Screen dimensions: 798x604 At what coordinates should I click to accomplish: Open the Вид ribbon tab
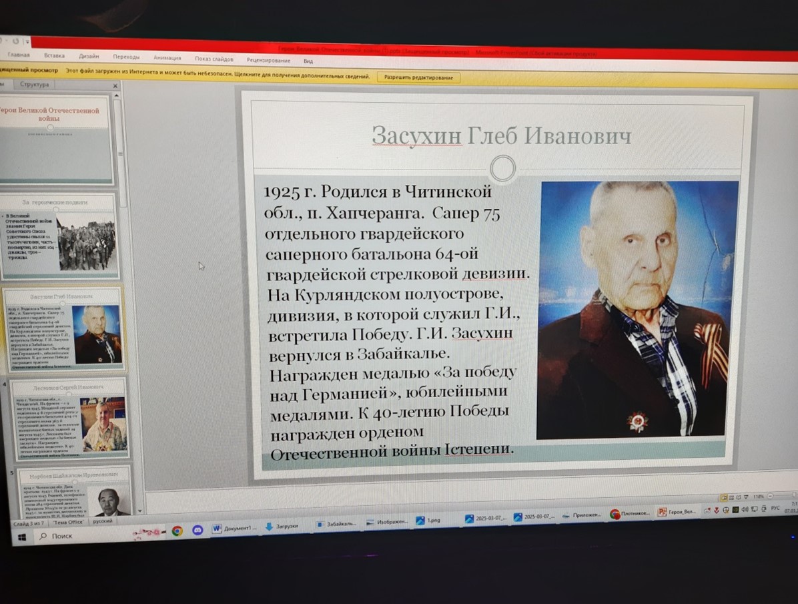pos(308,61)
